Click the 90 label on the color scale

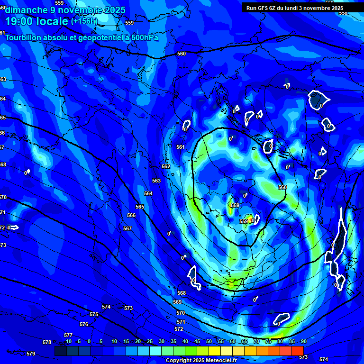coord(303,342)
